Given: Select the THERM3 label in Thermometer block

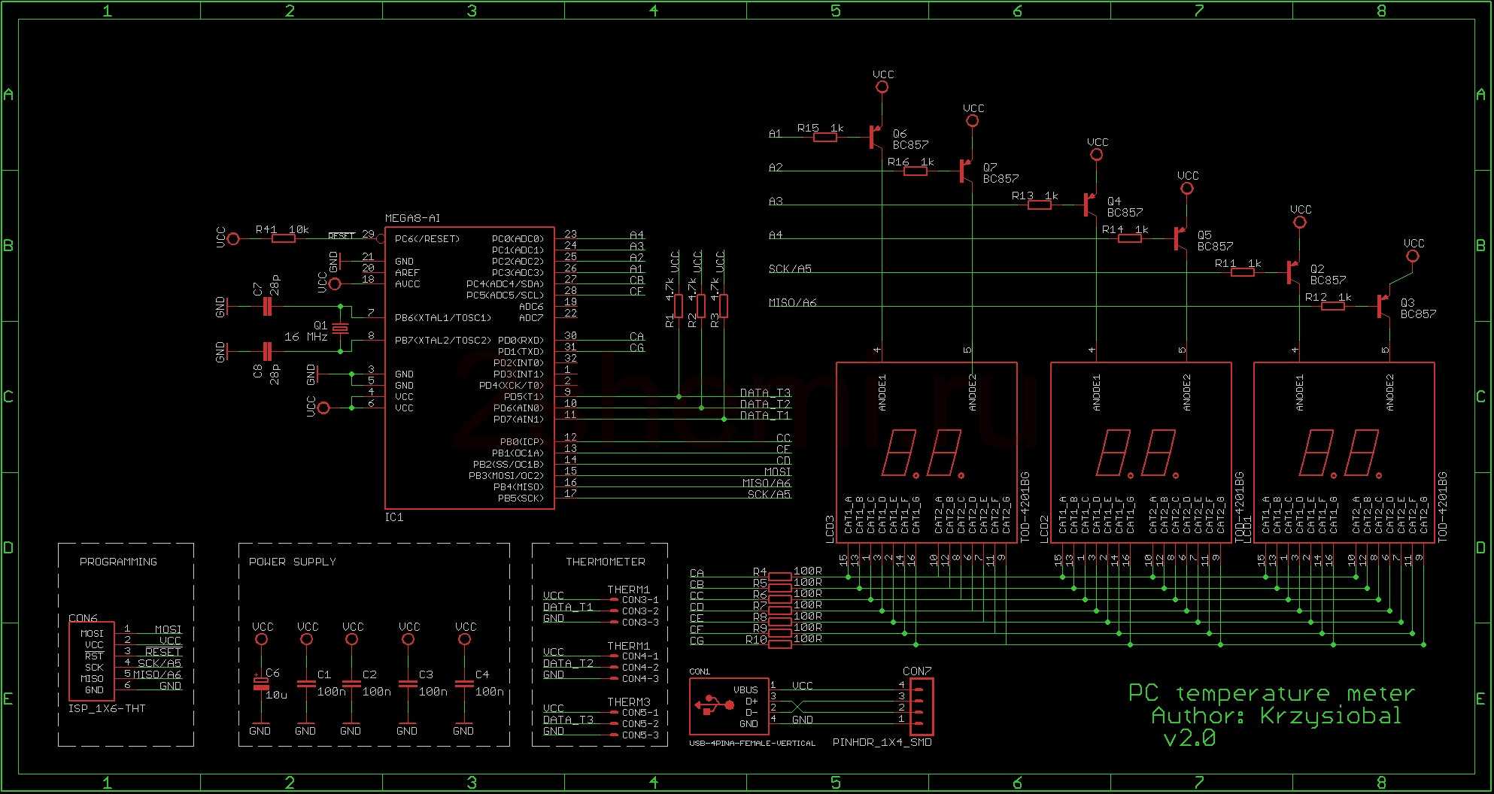Looking at the screenshot, I should click(628, 702).
